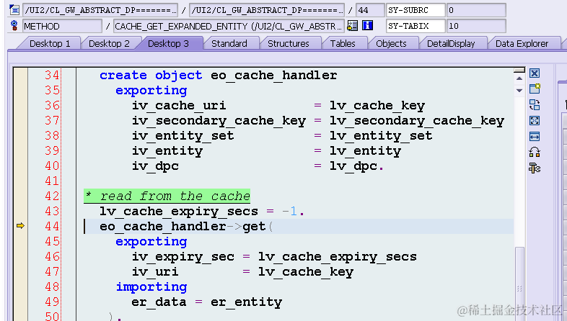Switch to the Desktop 1 tab
The height and width of the screenshot is (321, 567).
(50, 44)
